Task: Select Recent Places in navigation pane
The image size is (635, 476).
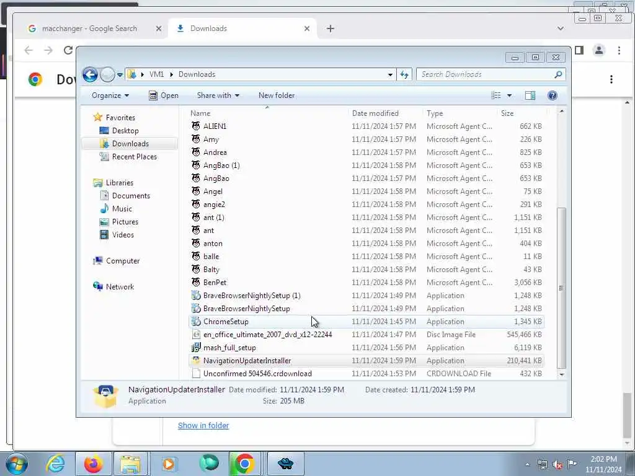Action: (x=134, y=157)
